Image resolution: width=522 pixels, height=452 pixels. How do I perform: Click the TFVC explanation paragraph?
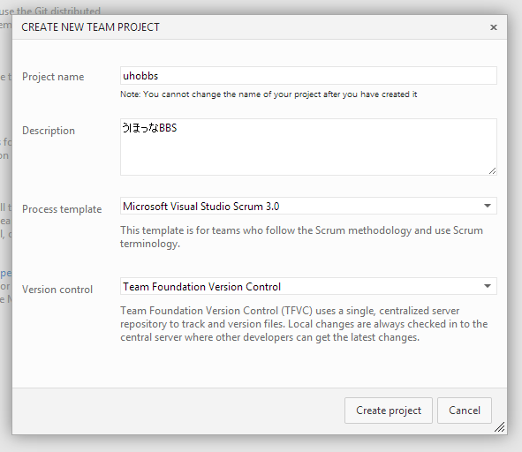(x=304, y=324)
